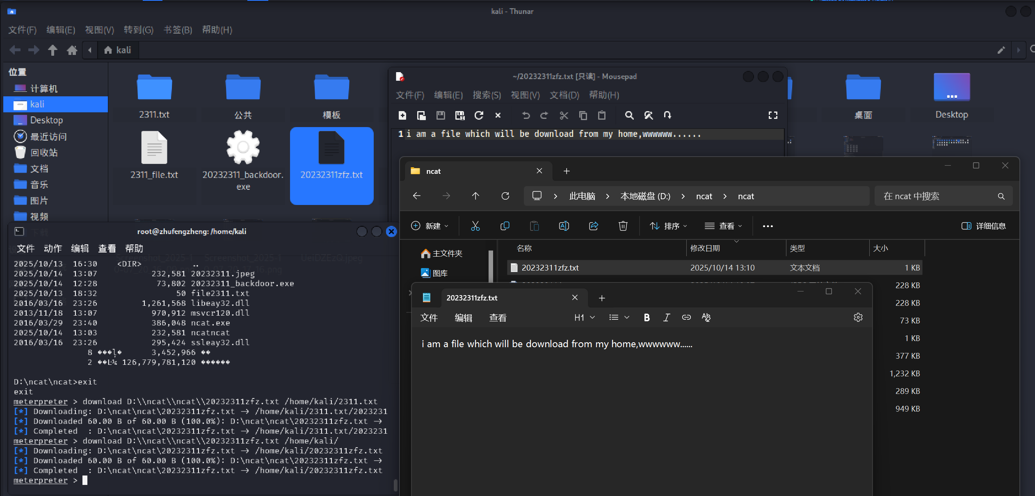Expand the 查看 view dropdown in Explorer
1035x496 pixels.
click(723, 226)
